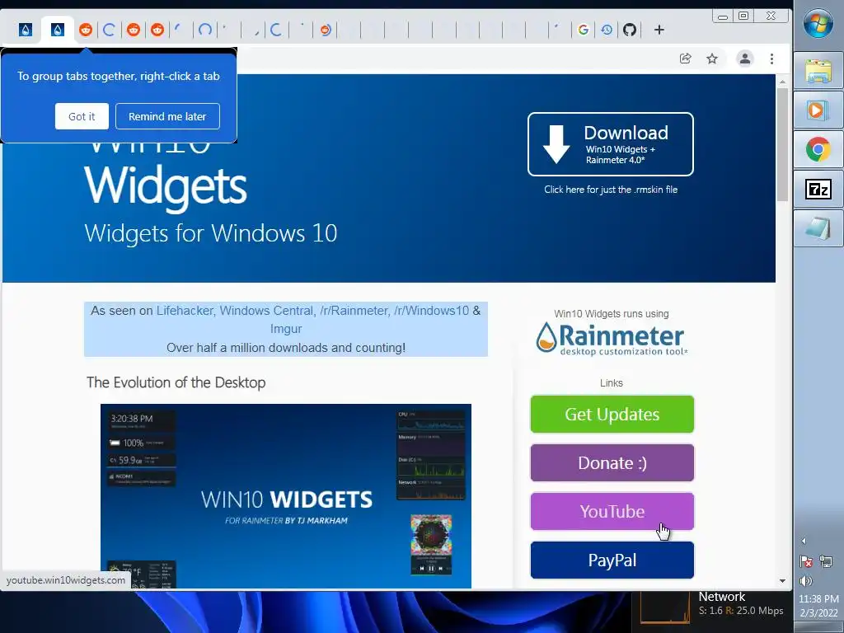The width and height of the screenshot is (844, 633).
Task: Open 7-Zip from the taskbar
Action: [x=818, y=189]
